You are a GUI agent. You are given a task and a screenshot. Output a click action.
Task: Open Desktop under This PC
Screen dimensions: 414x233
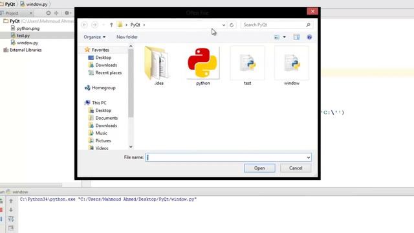(103, 111)
